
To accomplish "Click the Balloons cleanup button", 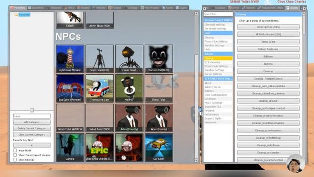I will click(x=268, y=57).
